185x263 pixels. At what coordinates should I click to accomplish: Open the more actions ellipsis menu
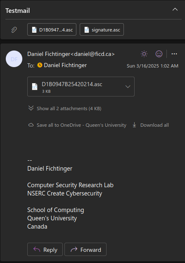(x=174, y=54)
